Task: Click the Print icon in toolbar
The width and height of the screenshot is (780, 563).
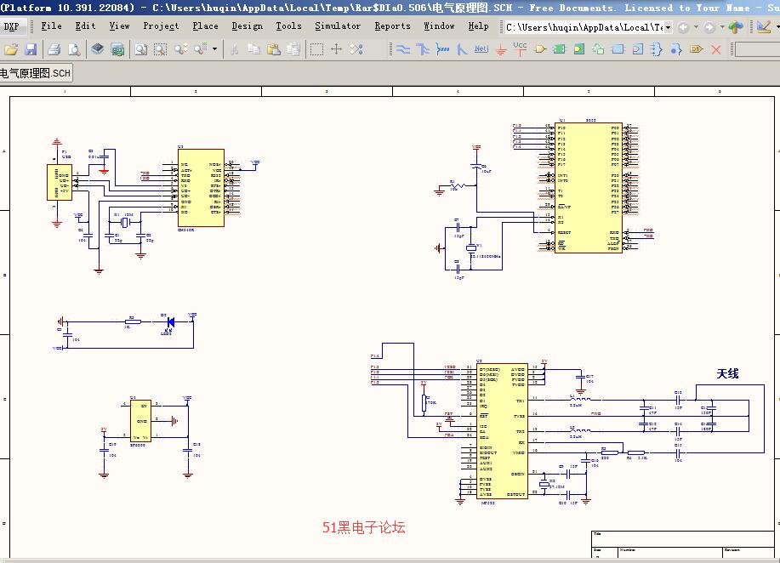Action: click(55, 49)
